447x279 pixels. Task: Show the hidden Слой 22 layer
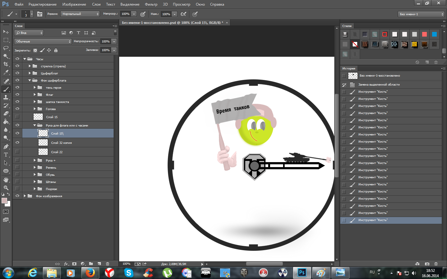tap(17, 152)
